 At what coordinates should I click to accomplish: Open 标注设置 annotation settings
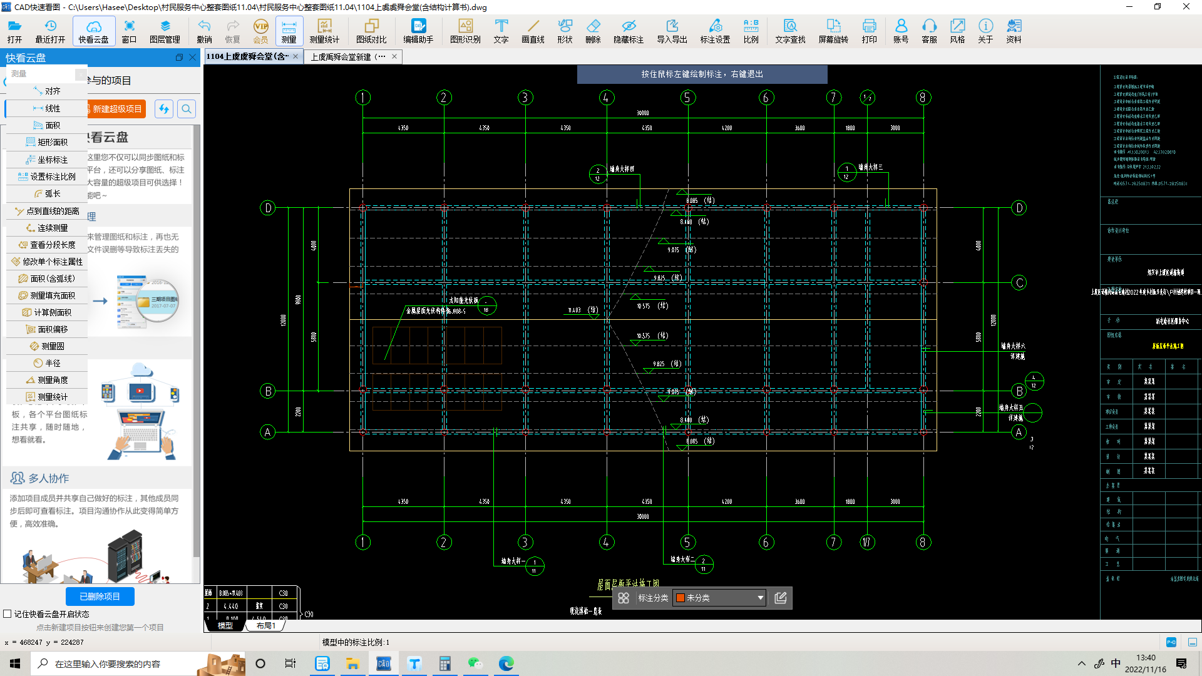click(x=715, y=31)
